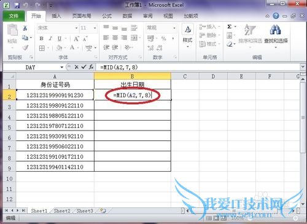Switch to the 数据 Data tab
Screen dimensions: 307x224
pyautogui.click(x=127, y=16)
